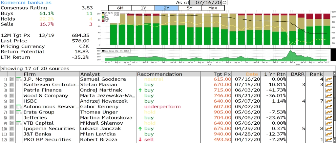
Task: Open the locked model icon for VTB Capital
Action: [19, 123]
